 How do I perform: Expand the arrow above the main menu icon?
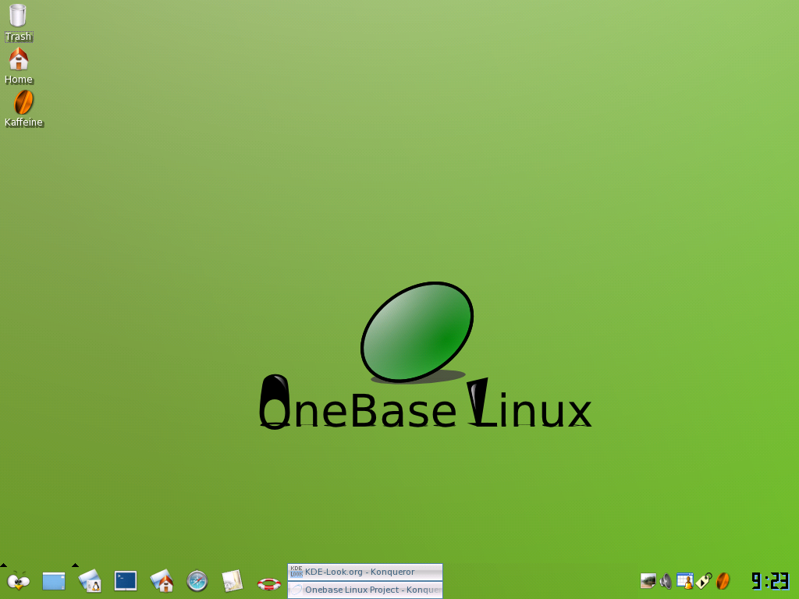click(3, 565)
